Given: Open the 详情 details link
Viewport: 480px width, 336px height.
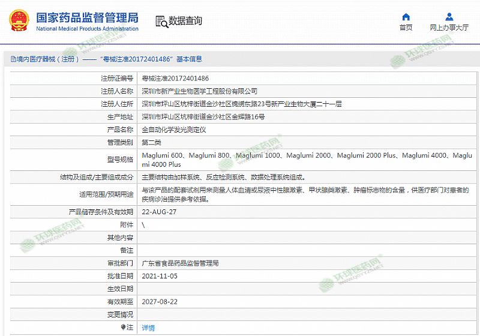Looking at the screenshot, I should click(148, 328).
